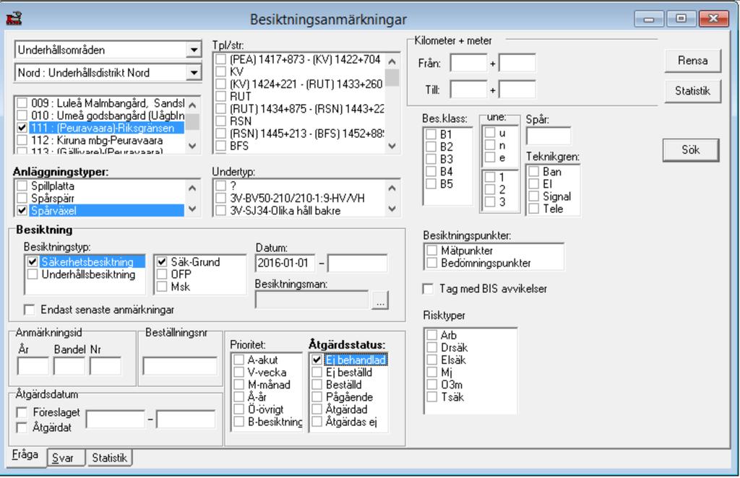
Task: Enable Tag med BIS avvikelser
Action: pos(428,289)
